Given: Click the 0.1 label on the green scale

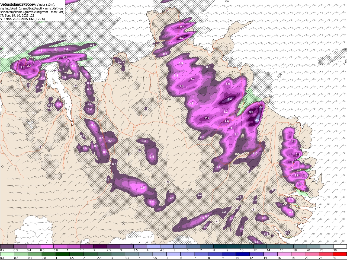Looking at the screenshot, I should [2, 258].
